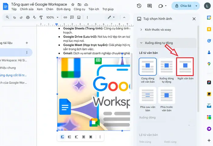The image size is (213, 146).
Task: Open version history clock icon
Action: (139, 6)
